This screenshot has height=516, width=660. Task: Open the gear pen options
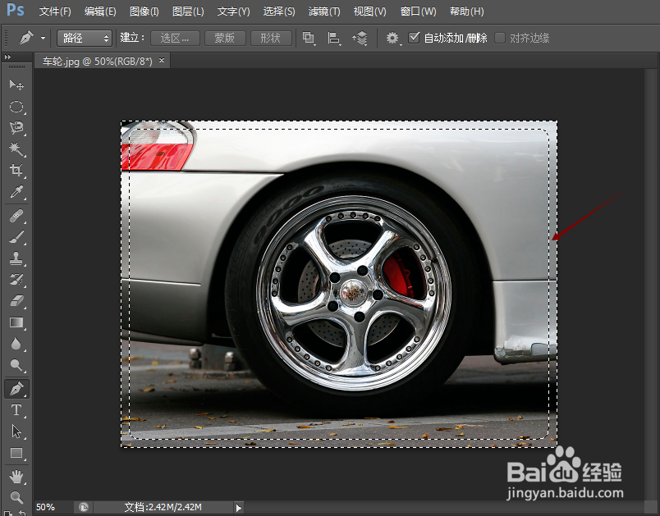[x=392, y=39]
